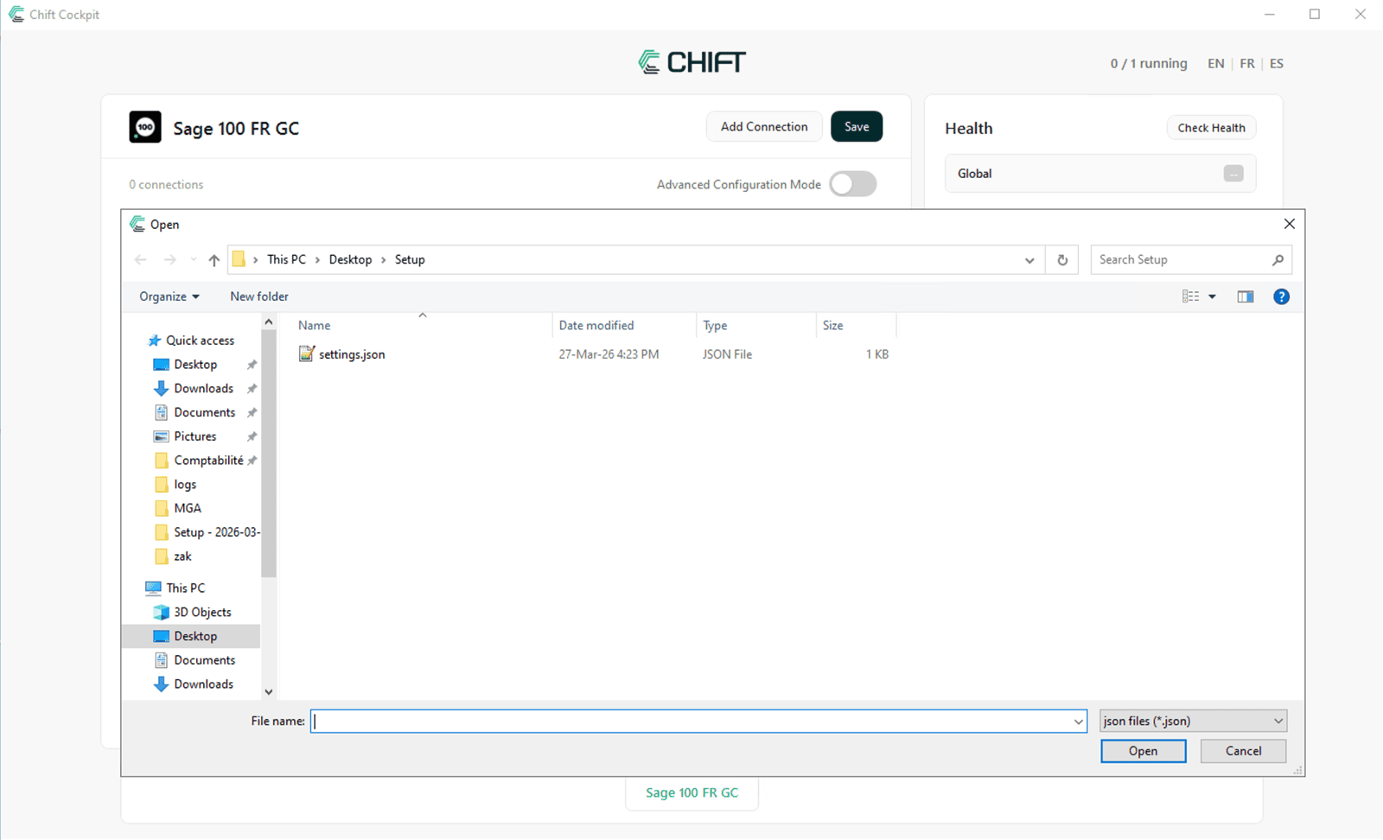Open the json files type filter

point(1193,721)
